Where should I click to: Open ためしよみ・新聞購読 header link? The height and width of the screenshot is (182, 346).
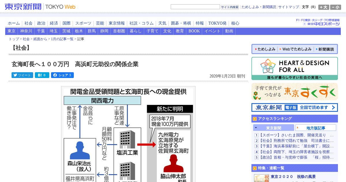click(x=259, y=7)
